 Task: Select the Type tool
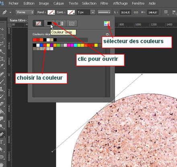(2, 142)
